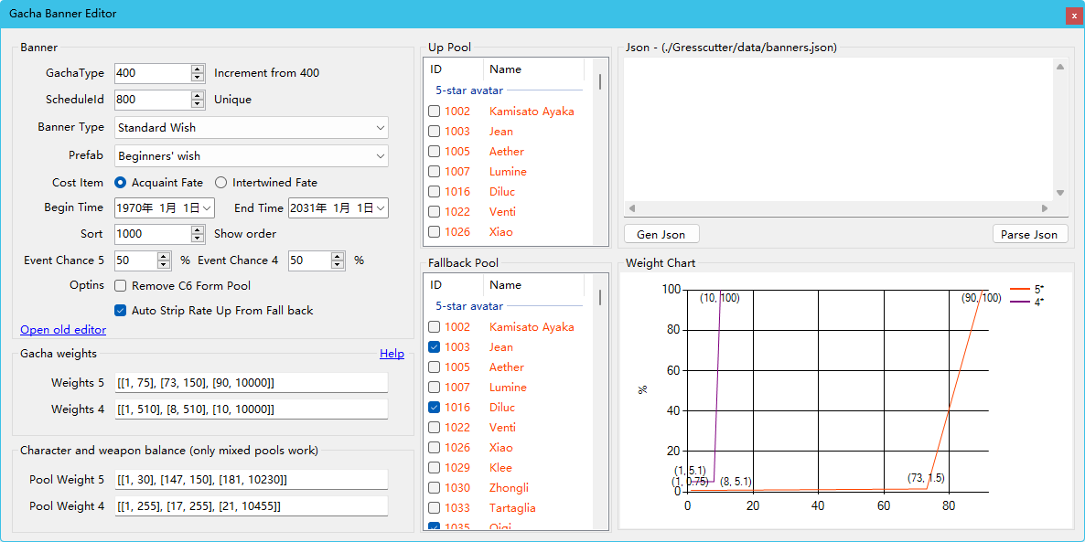Image resolution: width=1085 pixels, height=542 pixels.
Task: Open the old editor link
Action: point(63,330)
